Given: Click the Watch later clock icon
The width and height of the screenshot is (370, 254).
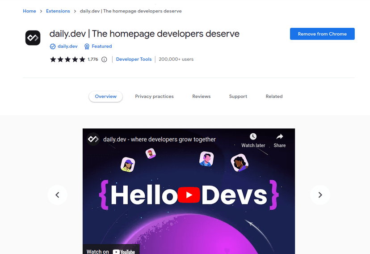Looking at the screenshot, I should click(x=253, y=136).
